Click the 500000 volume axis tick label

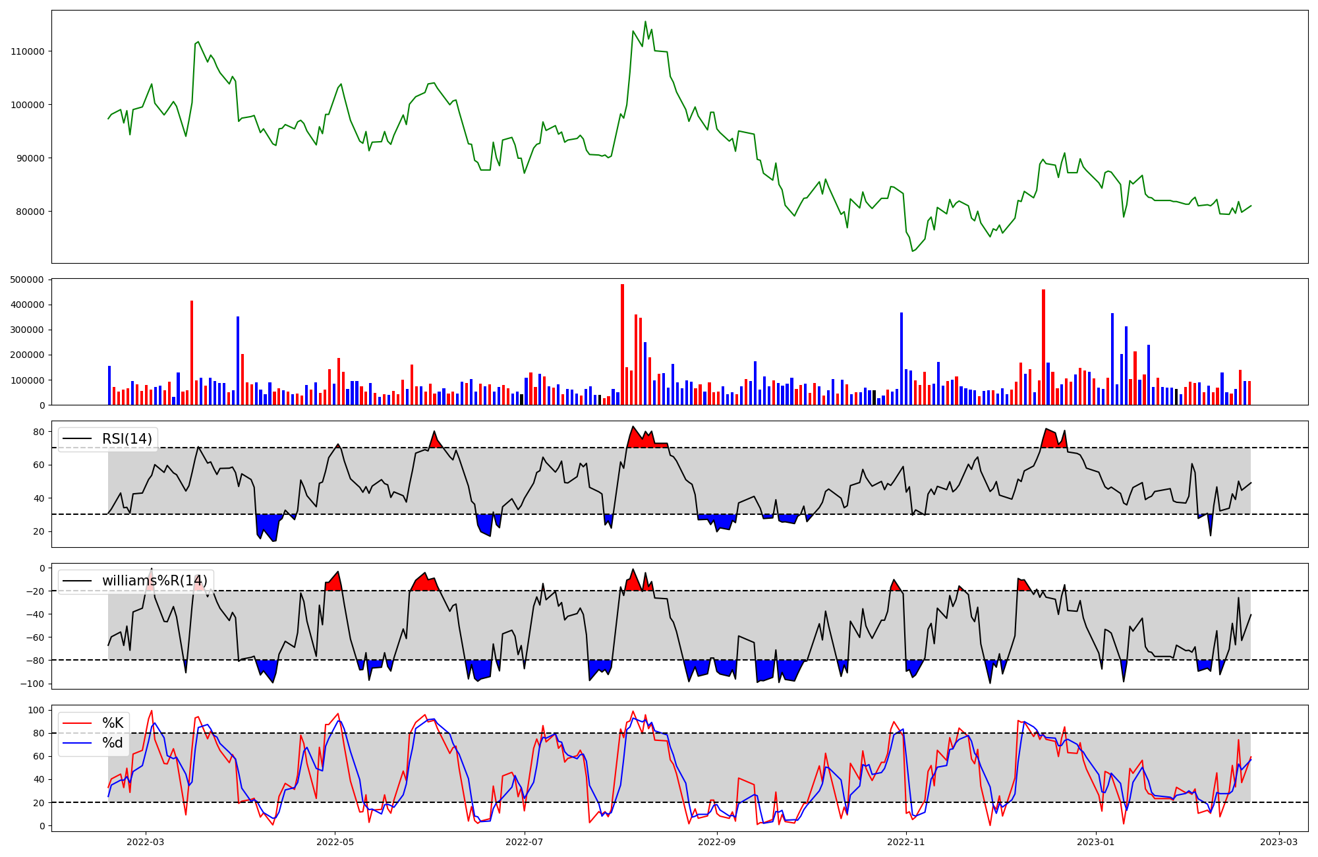[x=28, y=280]
